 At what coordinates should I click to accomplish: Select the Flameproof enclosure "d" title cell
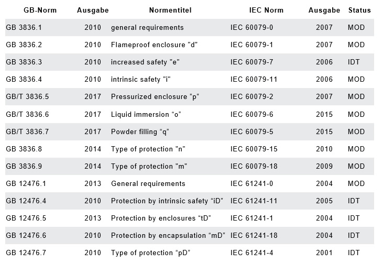[x=154, y=45]
